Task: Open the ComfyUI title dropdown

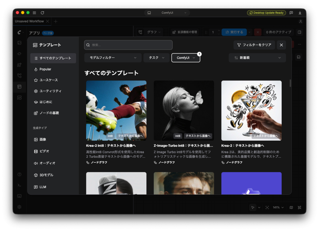Action: [167, 12]
